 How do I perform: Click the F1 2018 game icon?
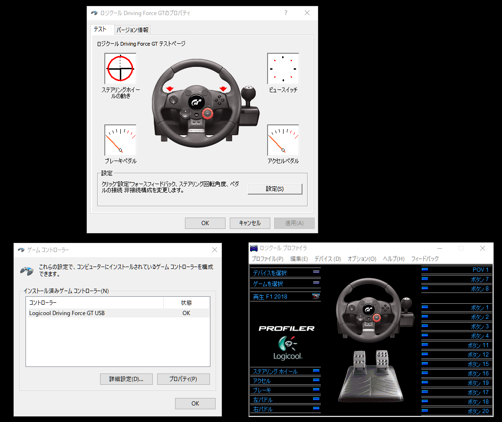pyautogui.click(x=316, y=296)
